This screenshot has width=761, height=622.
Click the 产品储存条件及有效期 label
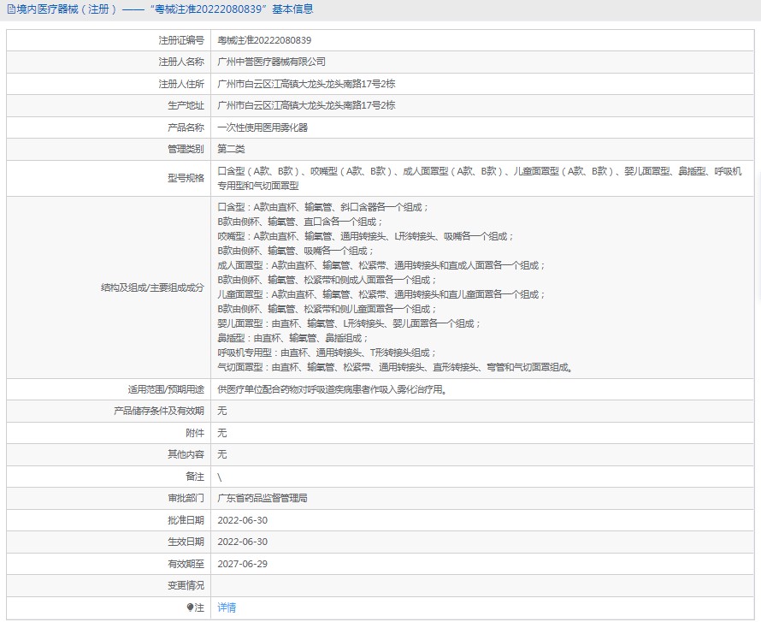click(x=159, y=411)
